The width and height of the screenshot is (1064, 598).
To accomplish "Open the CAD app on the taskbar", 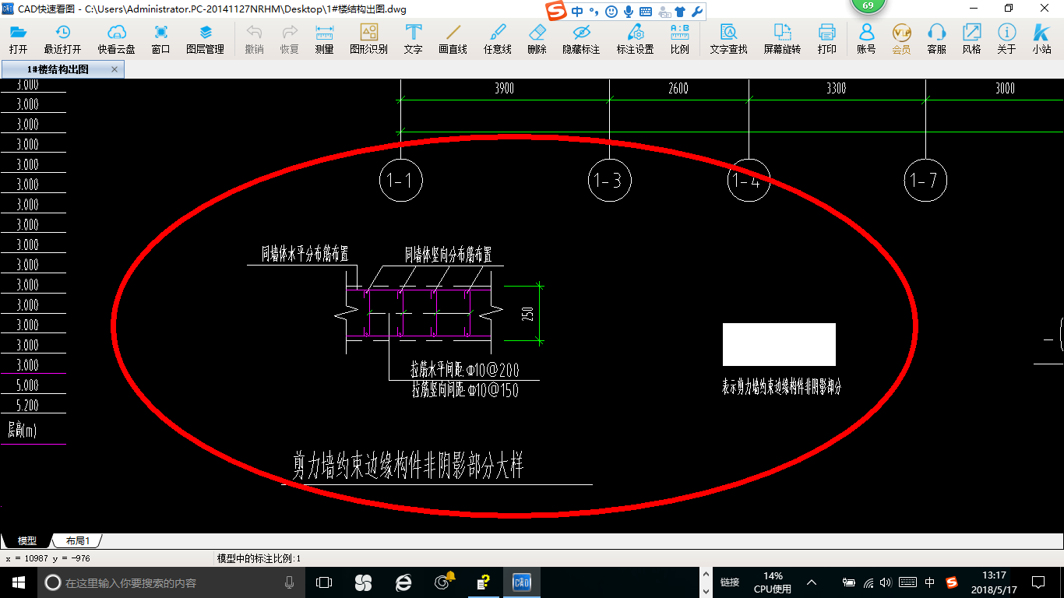I will point(521,582).
